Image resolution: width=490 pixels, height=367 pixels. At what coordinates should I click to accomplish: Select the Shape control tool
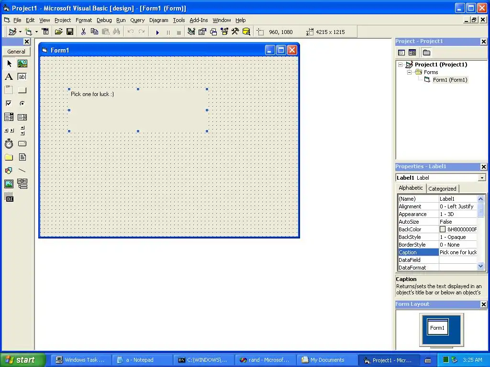[x=9, y=171]
